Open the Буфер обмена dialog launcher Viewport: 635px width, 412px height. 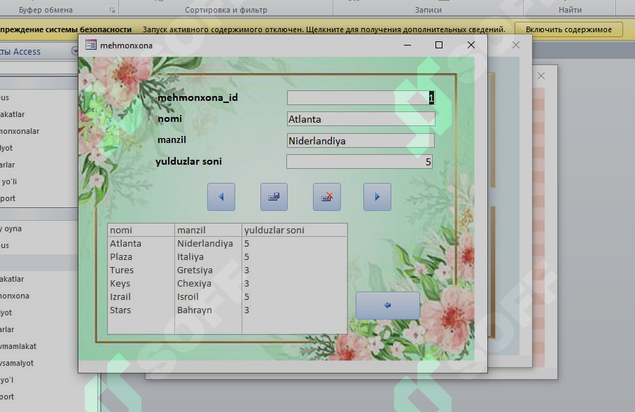point(112,10)
